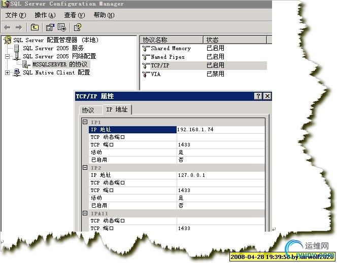Click the 已启用 status of Shared Memory
Viewport: 337px width, 263px height.
coord(215,48)
